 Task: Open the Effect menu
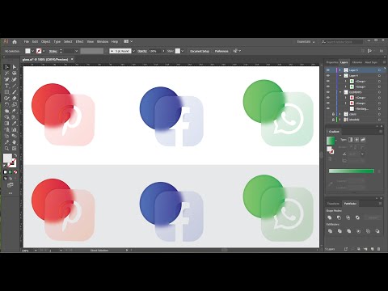79,42
